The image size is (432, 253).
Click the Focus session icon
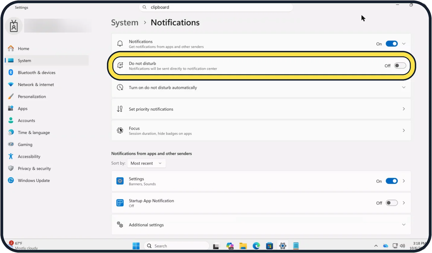pyautogui.click(x=120, y=130)
